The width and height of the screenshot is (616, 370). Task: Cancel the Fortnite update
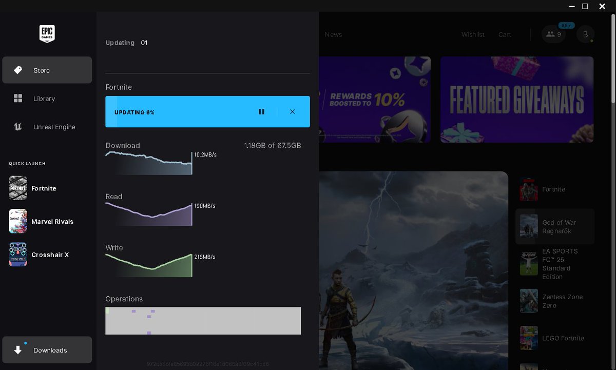pyautogui.click(x=292, y=111)
